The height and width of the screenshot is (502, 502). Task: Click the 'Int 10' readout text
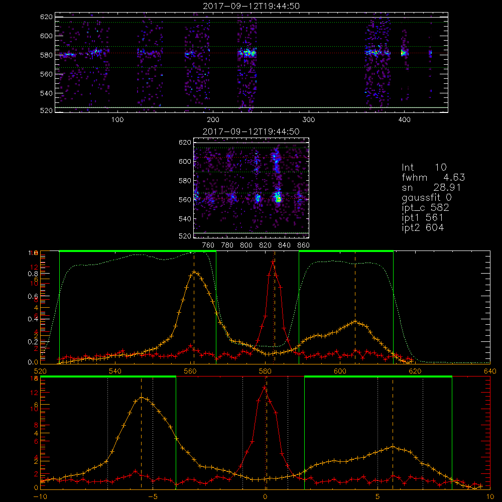[x=424, y=167]
